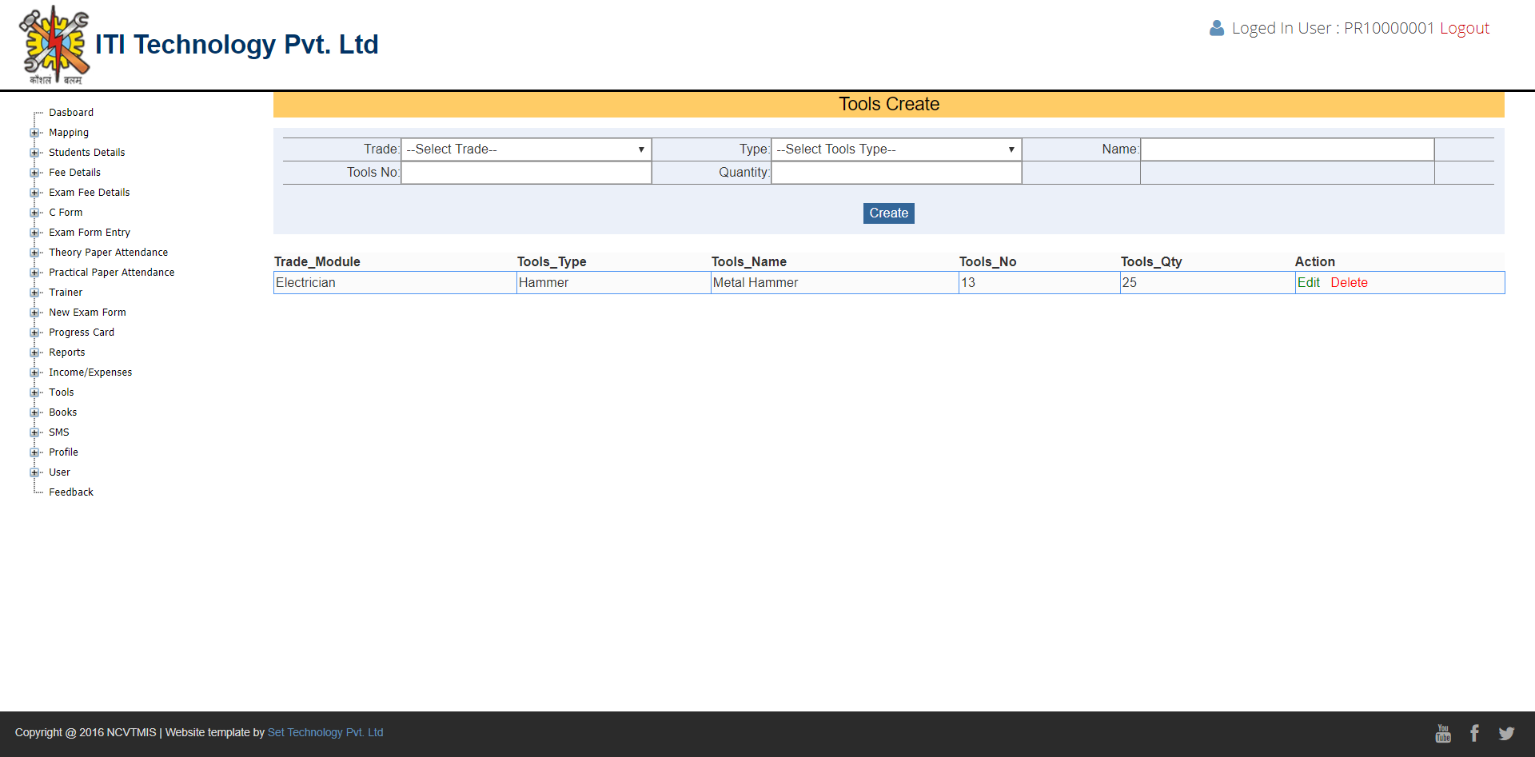Open the Facebook icon link

[1474, 733]
